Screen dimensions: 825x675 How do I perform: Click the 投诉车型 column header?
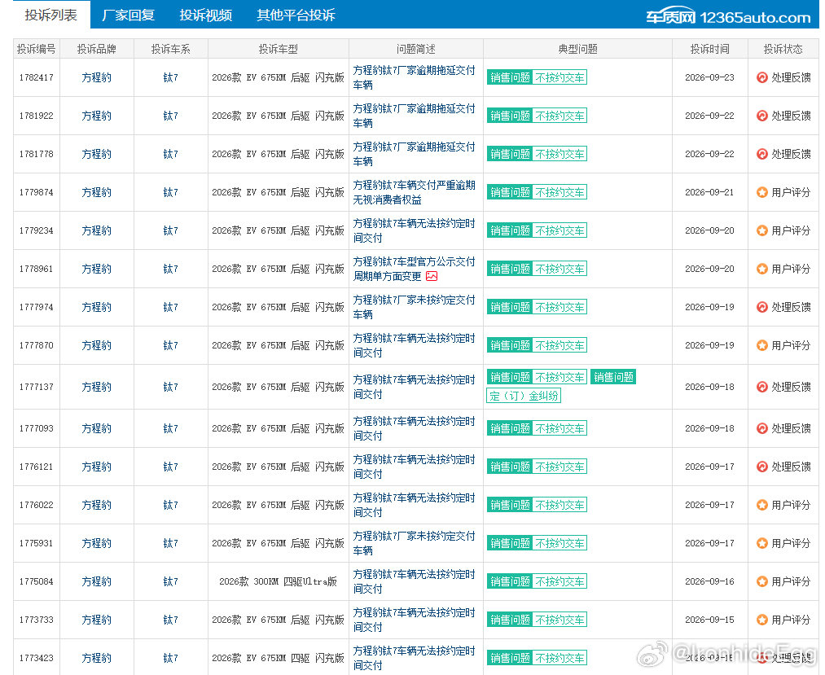pos(279,49)
